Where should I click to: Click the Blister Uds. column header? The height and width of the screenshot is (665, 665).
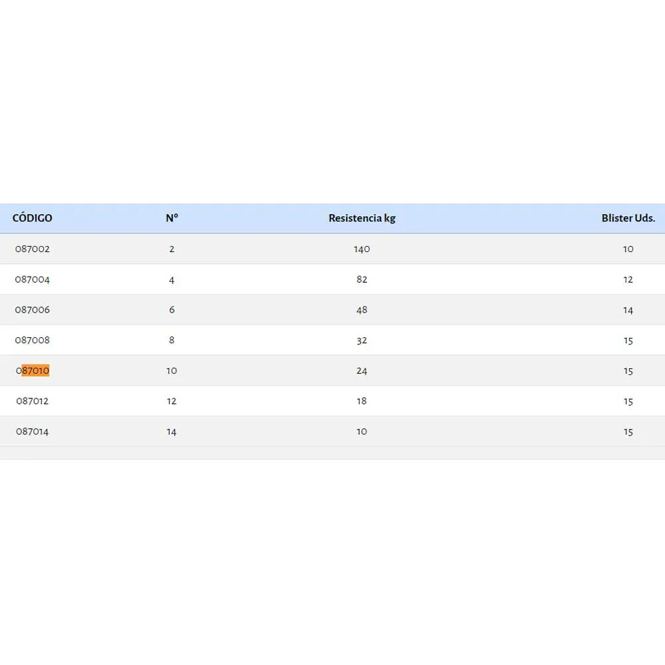628,218
